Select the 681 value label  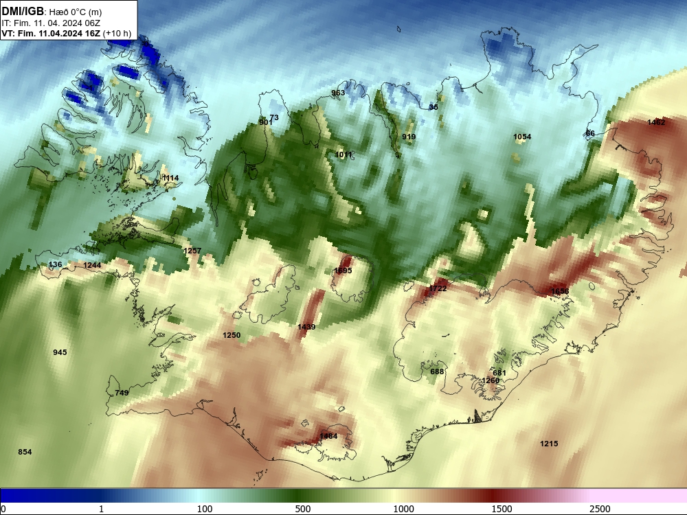(x=499, y=373)
